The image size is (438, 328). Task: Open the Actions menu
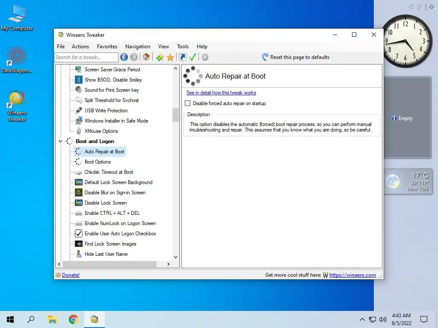click(80, 47)
